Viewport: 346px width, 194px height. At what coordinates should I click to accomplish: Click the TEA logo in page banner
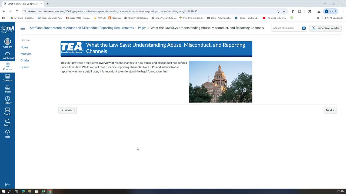[x=72, y=48]
